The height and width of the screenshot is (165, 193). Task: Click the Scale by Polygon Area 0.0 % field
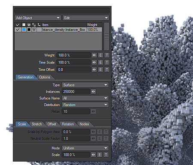click(76, 132)
